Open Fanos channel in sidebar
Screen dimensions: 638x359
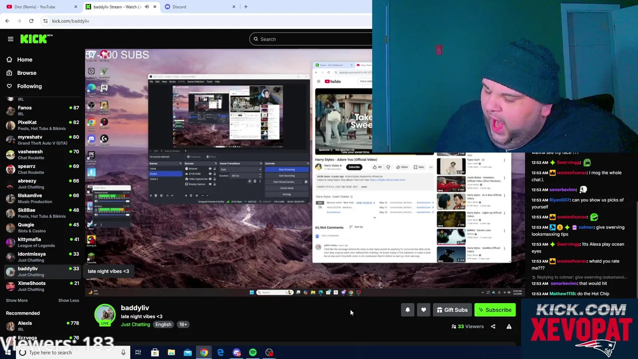pos(42,111)
